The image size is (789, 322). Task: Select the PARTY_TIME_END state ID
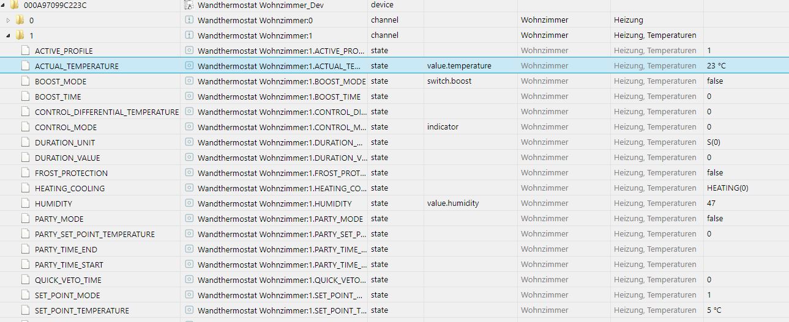point(66,249)
